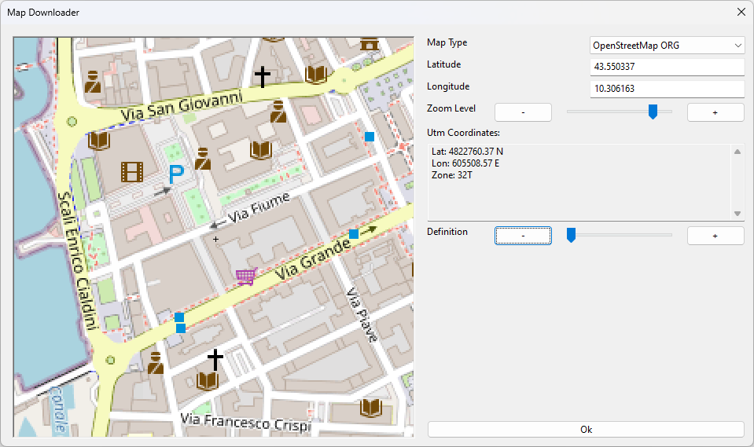Click the 'Lat: 4822760.37 N' text line

click(467, 152)
